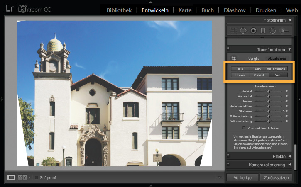
Task: Open the Diashow module
Action: coord(235,10)
